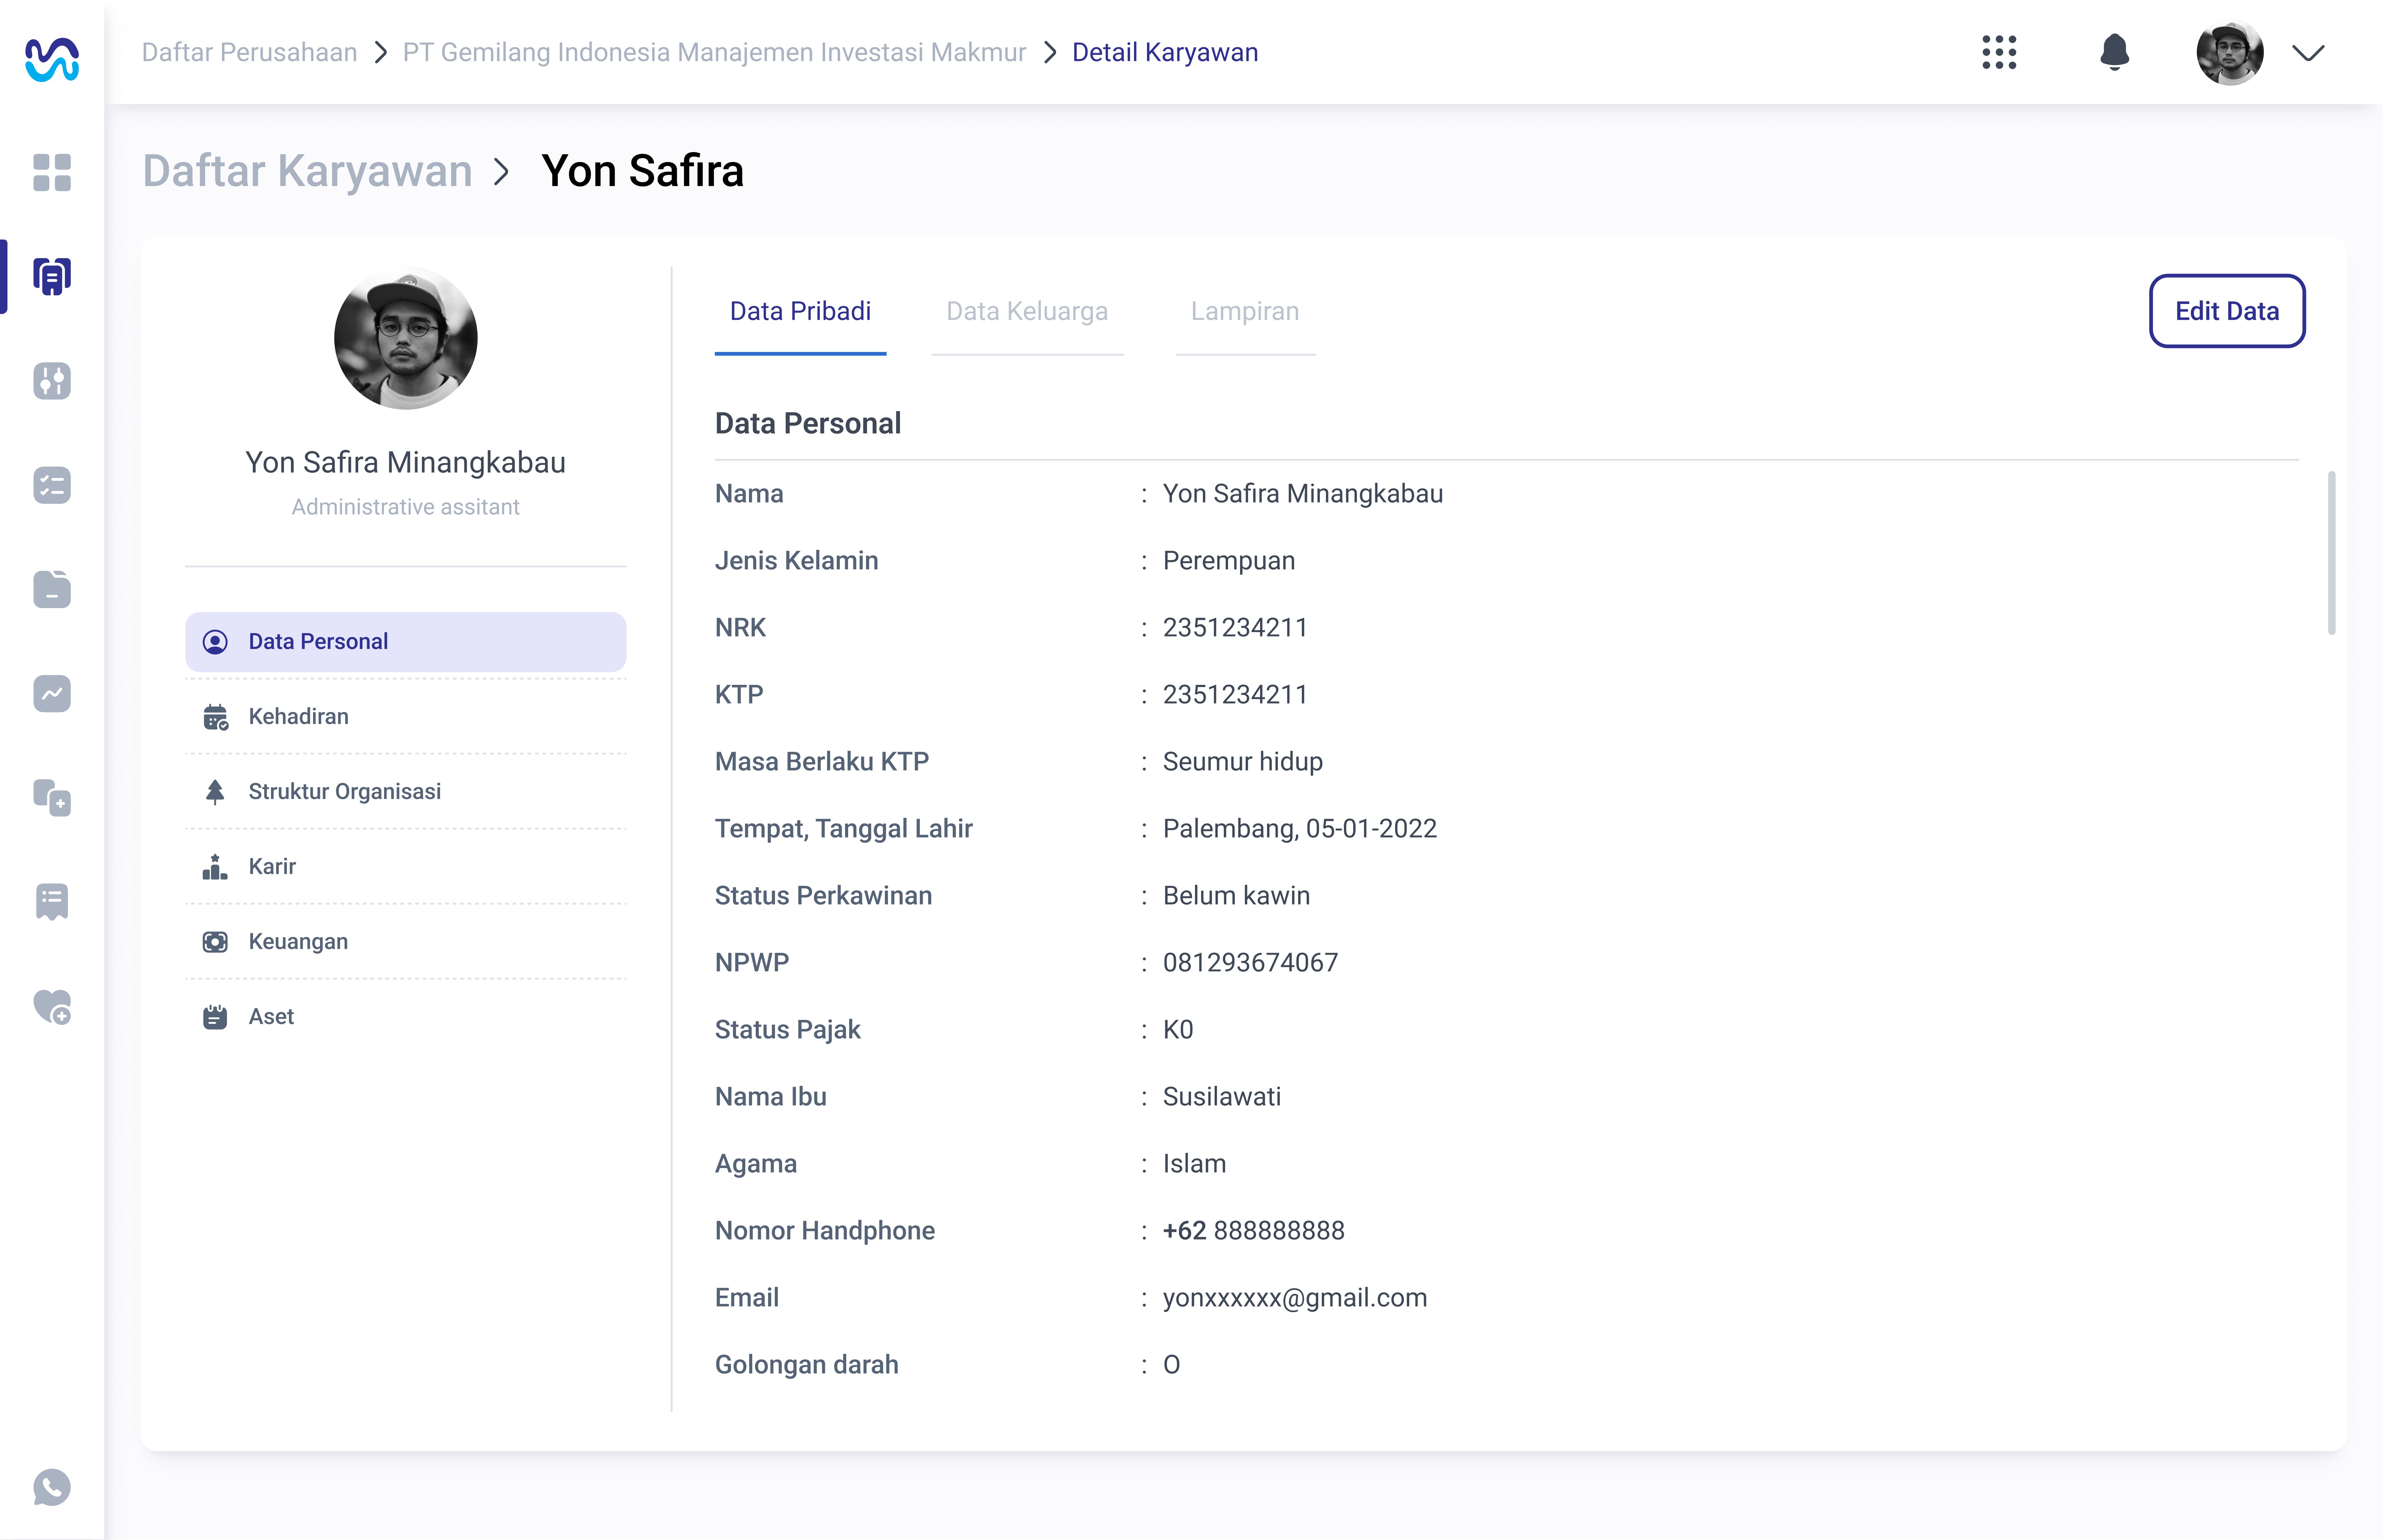
Task: Expand the account dropdown chevron
Action: [2308, 53]
